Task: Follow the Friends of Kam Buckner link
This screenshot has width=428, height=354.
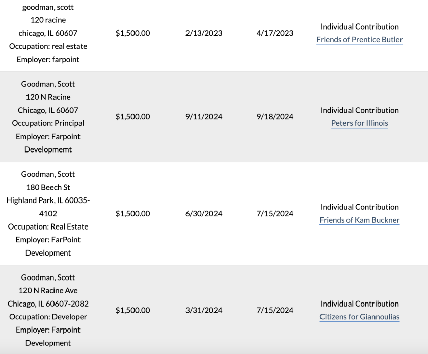Action: [359, 220]
